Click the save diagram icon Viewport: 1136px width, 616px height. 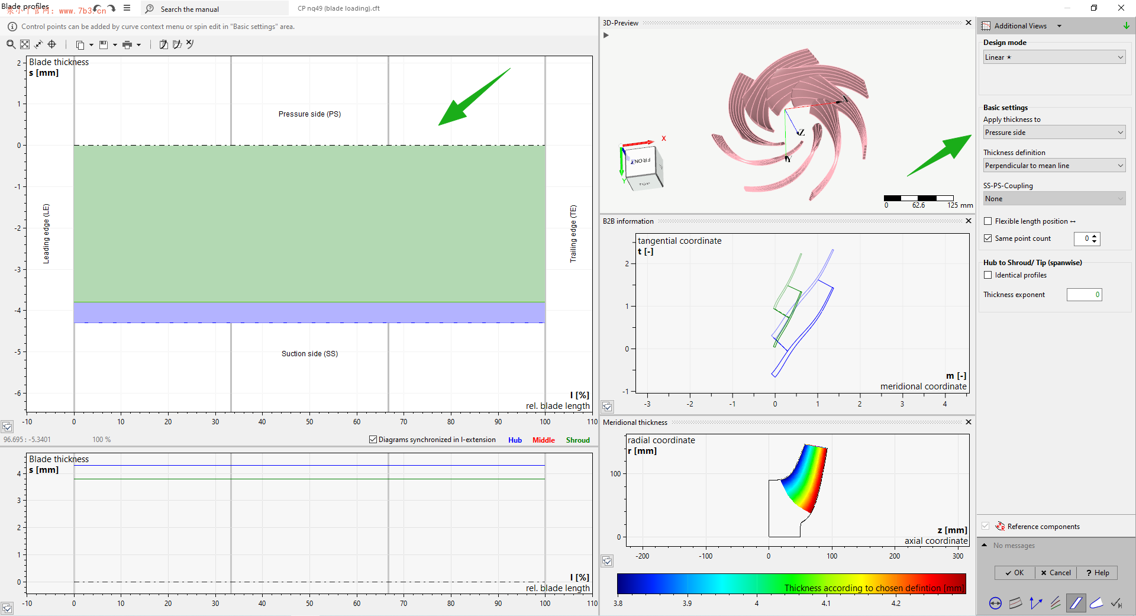coord(104,45)
